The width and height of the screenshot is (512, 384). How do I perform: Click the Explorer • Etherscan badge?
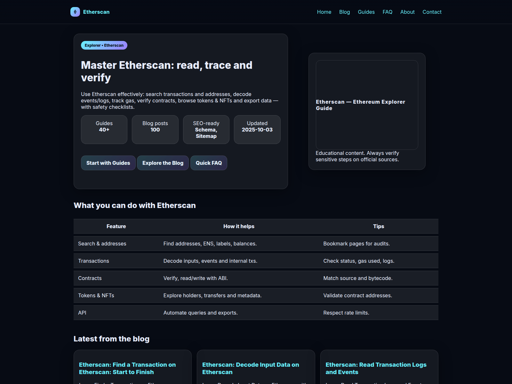coord(104,45)
